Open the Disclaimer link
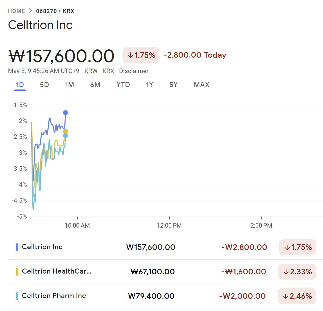The height and width of the screenshot is (311, 323). [134, 71]
